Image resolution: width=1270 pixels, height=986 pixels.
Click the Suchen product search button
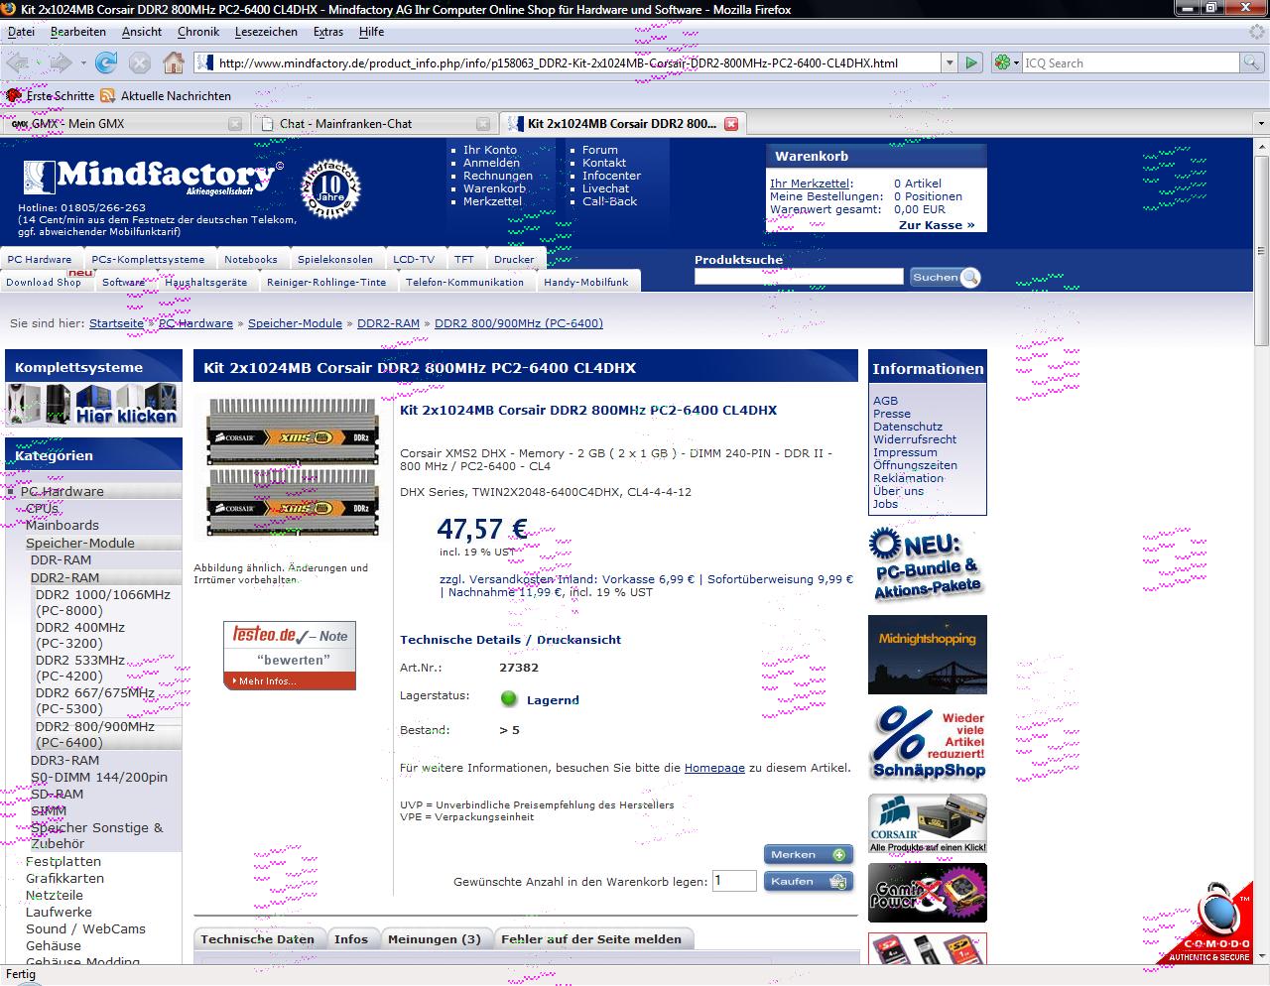[945, 278]
